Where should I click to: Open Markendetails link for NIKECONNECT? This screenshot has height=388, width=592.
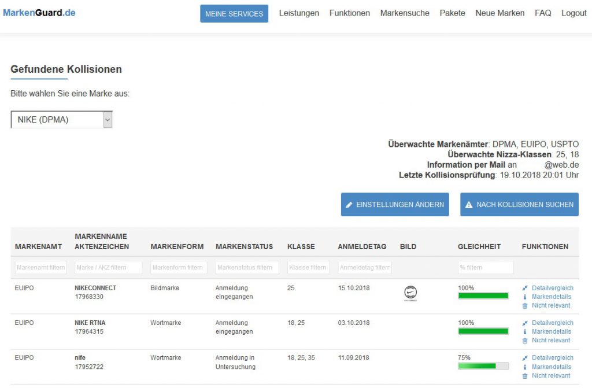(x=551, y=297)
